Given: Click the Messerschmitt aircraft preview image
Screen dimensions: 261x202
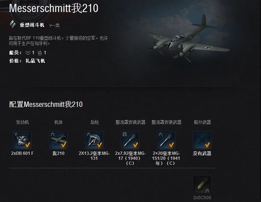Looking at the screenshot, I should point(187,39).
